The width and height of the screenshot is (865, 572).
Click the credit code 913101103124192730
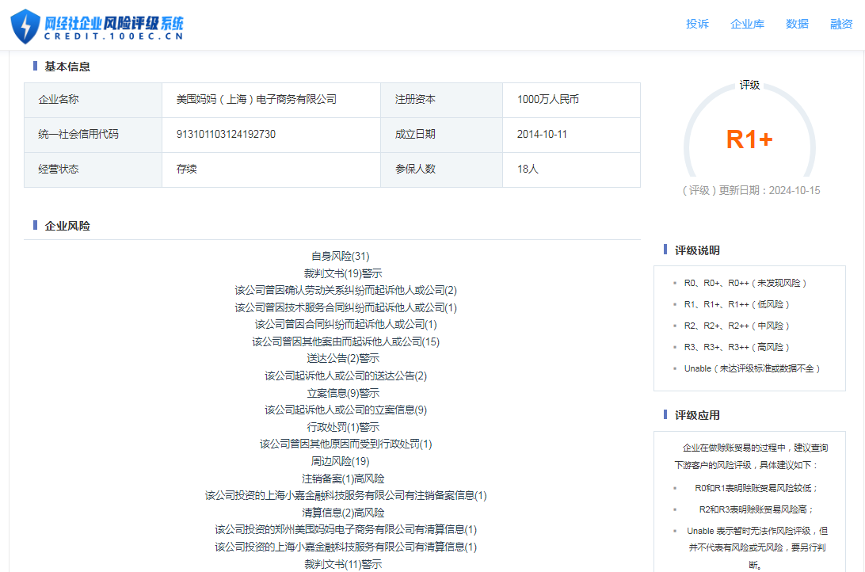tap(226, 134)
